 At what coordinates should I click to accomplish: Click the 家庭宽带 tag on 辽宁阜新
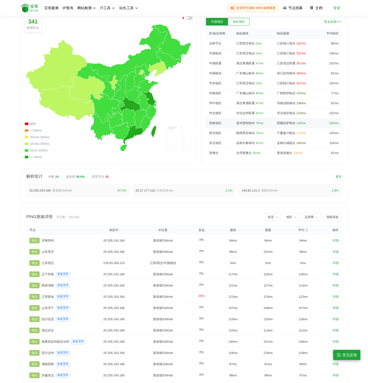coord(63,274)
